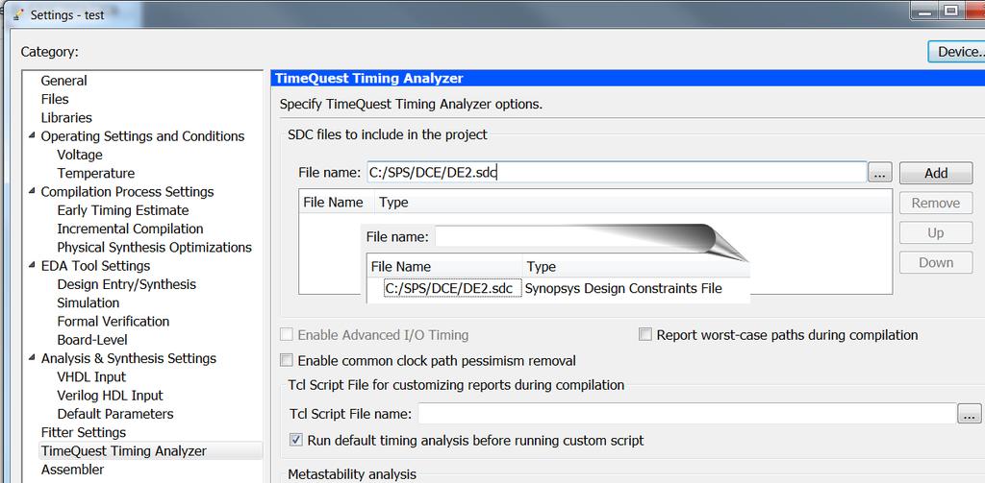Open the browse button beside SDC File name
The width and height of the screenshot is (985, 483).
(879, 173)
